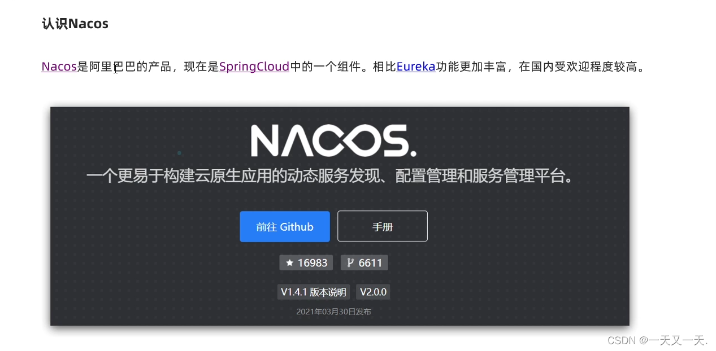Screen dimensions: 716x351
Task: Click the star icon beside 16983
Action: pos(290,262)
